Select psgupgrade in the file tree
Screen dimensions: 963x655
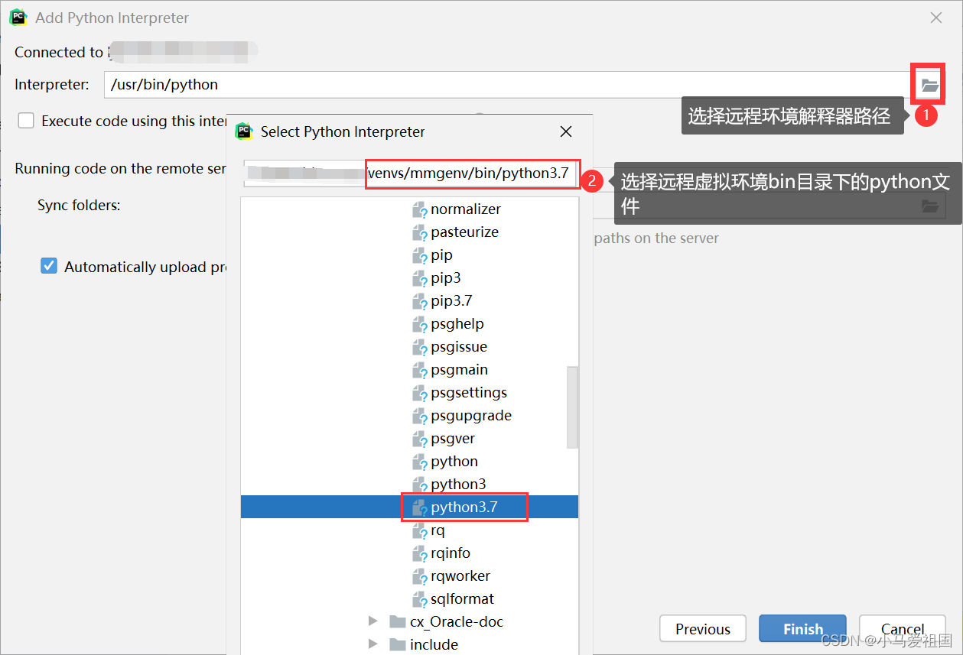[471, 416]
